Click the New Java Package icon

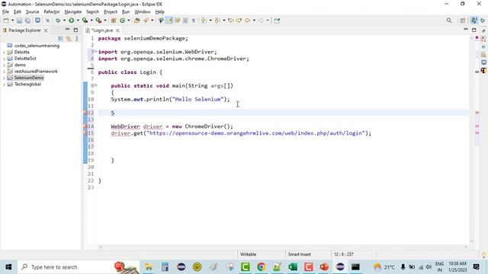114,21
